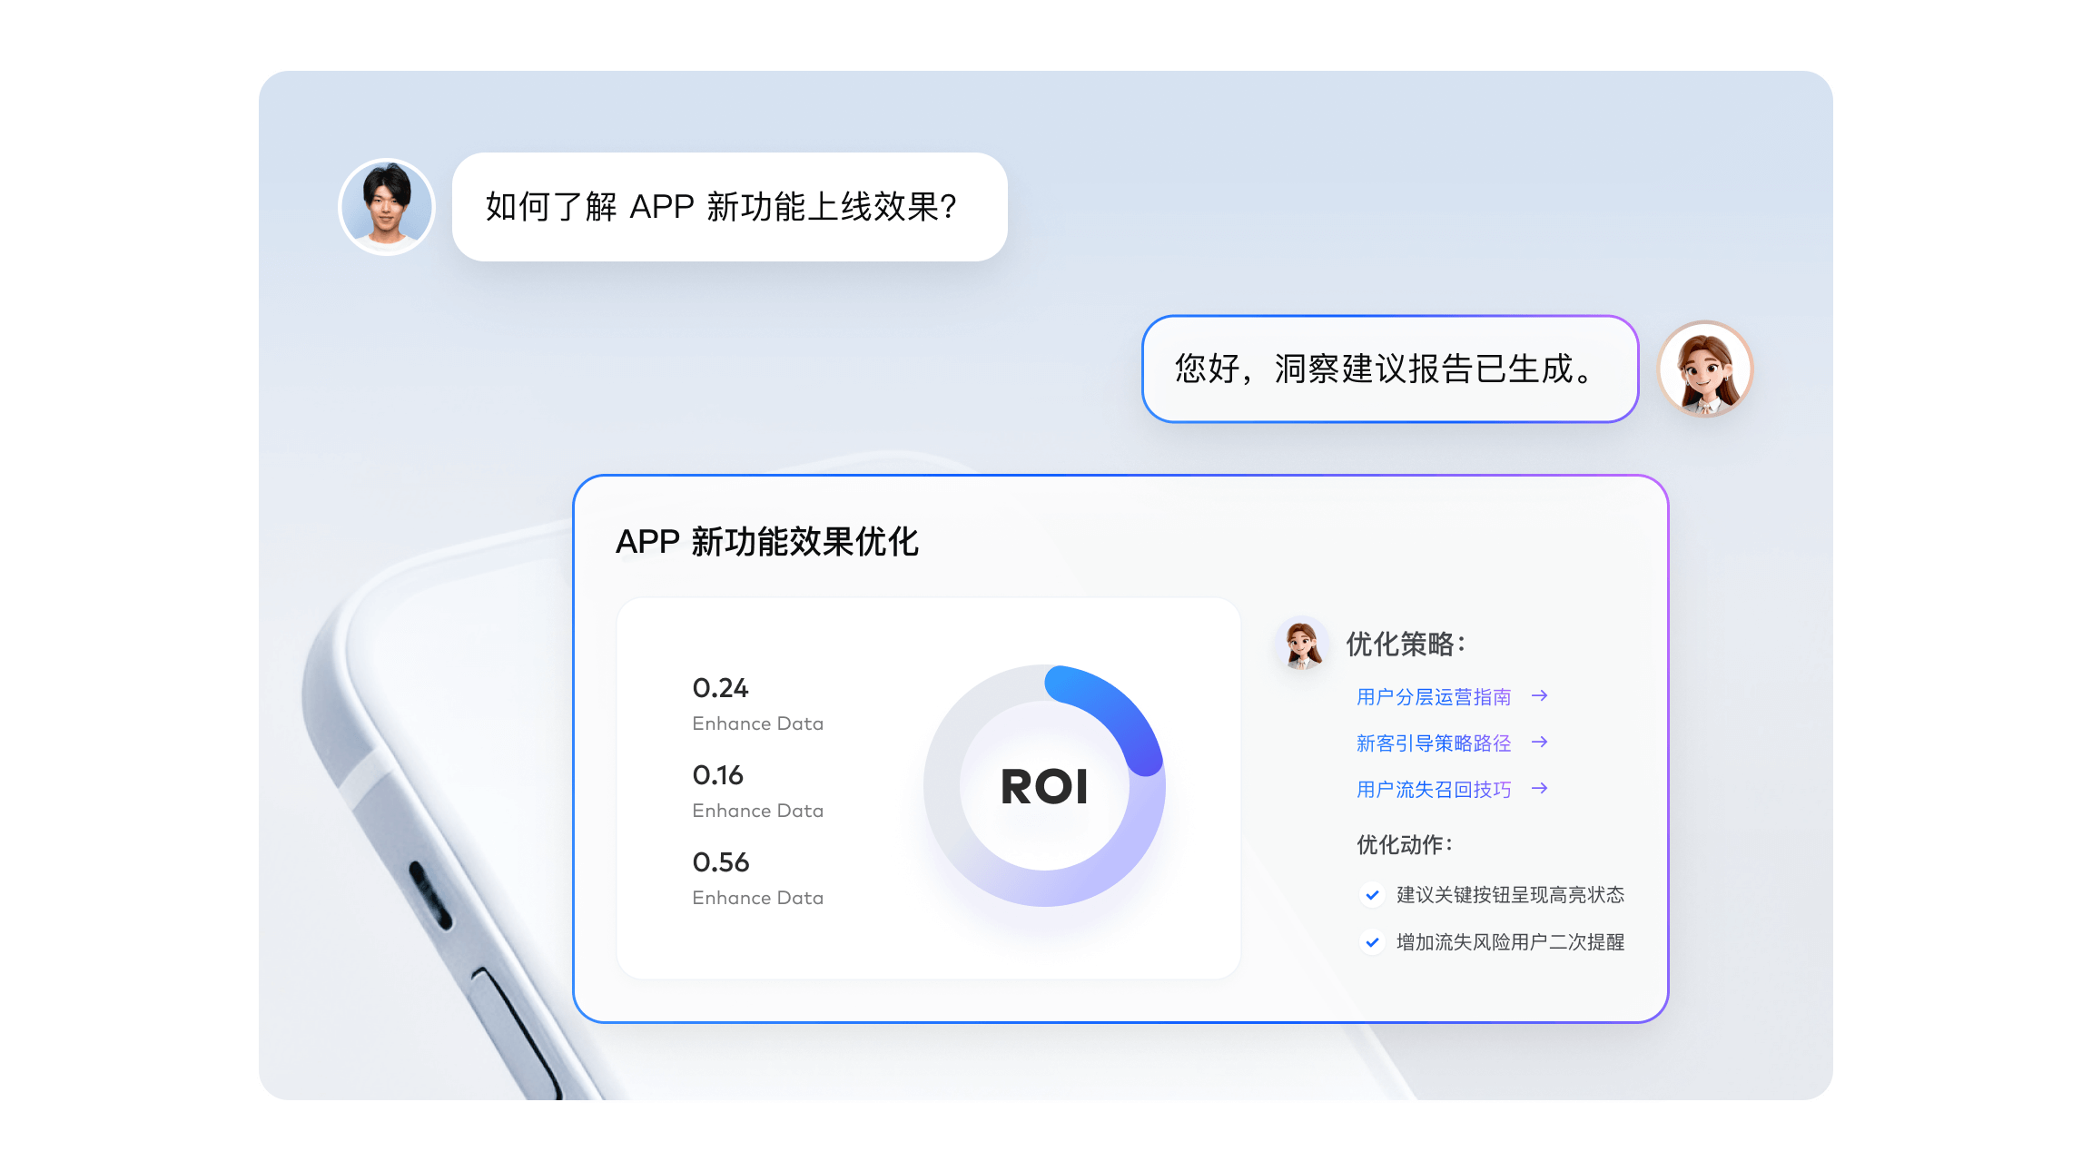The image size is (2092, 1171).
Task: Click arrow next to 用户分层运营指南
Action: [1539, 696]
